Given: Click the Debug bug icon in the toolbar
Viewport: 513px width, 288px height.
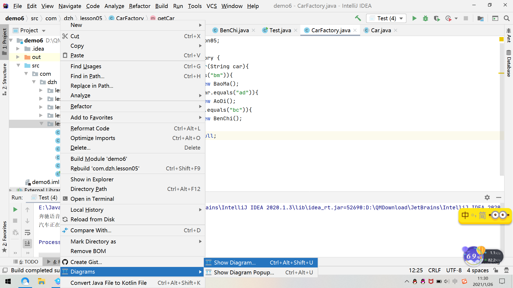Looking at the screenshot, I should (425, 18).
